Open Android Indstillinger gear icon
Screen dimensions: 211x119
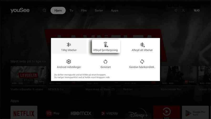pos(69,62)
